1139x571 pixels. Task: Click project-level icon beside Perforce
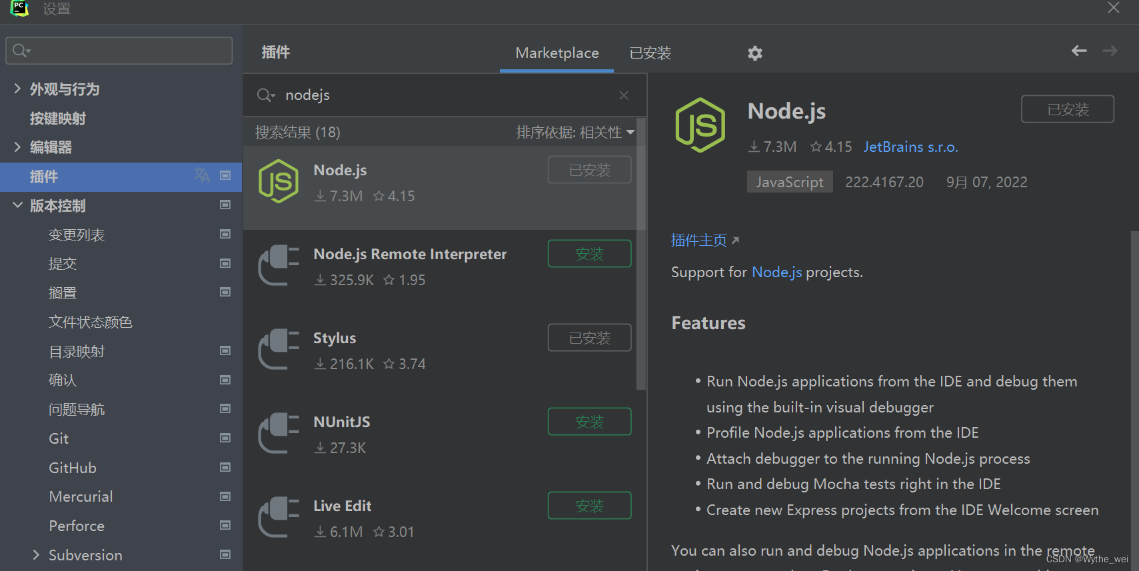click(x=225, y=525)
